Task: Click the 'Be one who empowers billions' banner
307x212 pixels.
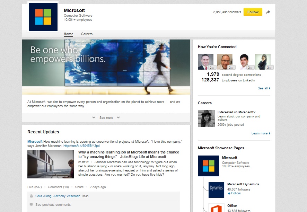Action: tap(106, 67)
